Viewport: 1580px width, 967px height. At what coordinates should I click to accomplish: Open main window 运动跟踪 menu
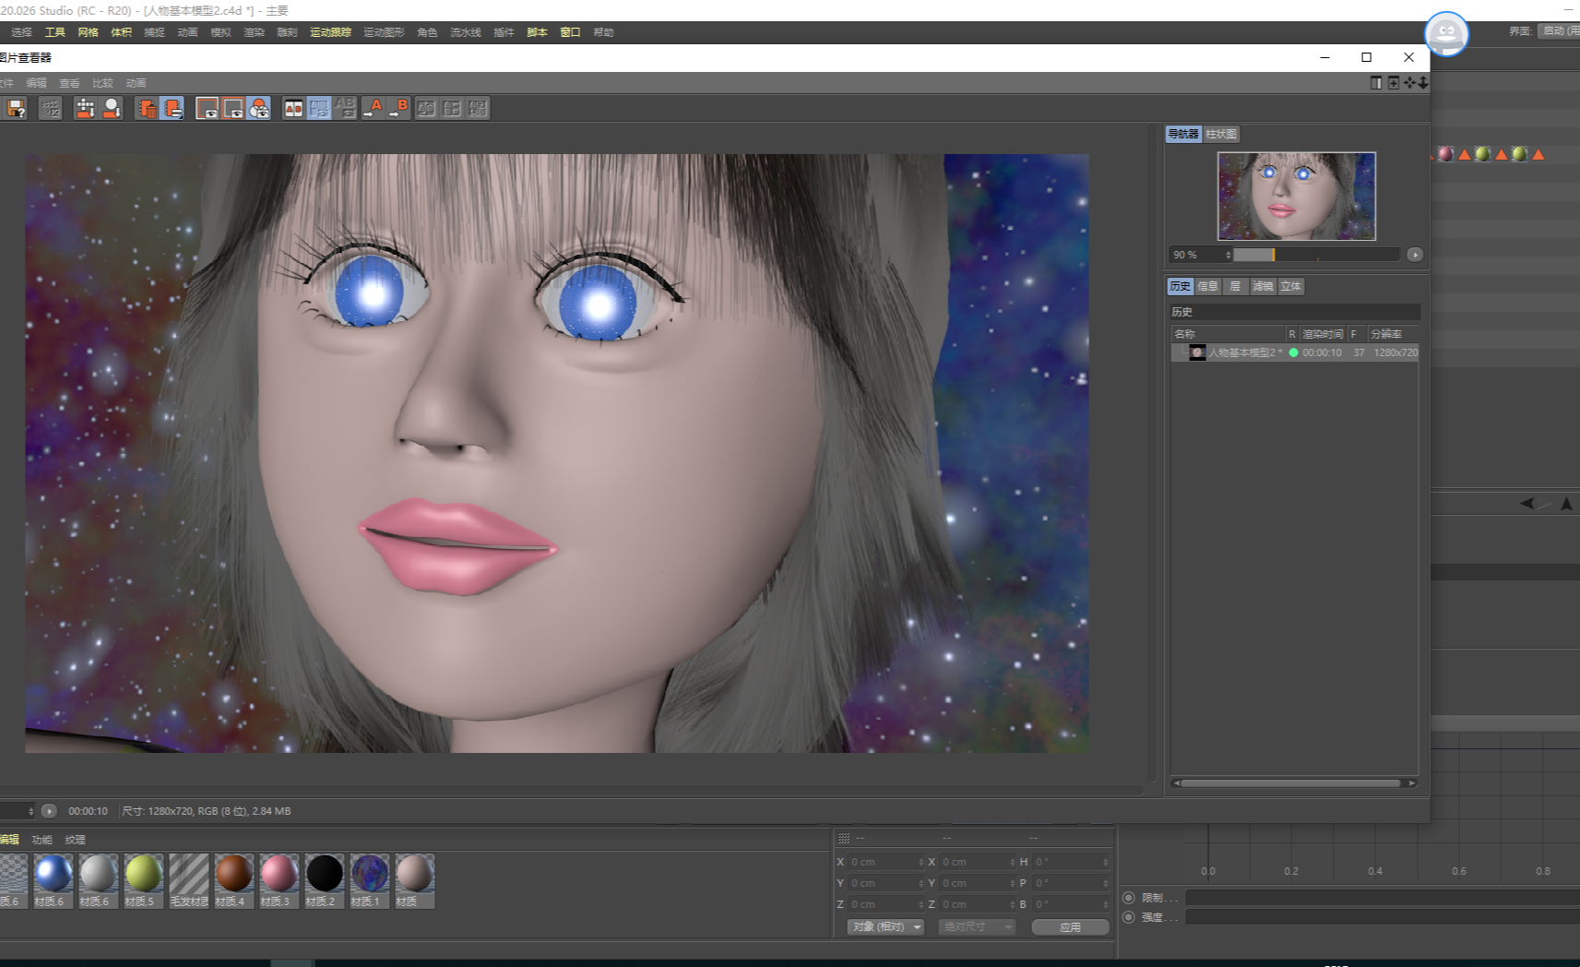[330, 32]
